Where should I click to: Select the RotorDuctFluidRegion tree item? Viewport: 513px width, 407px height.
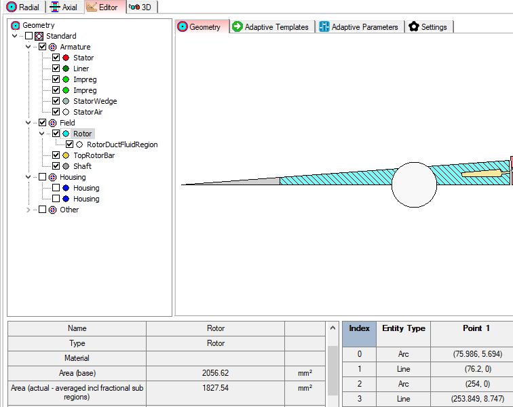(122, 144)
